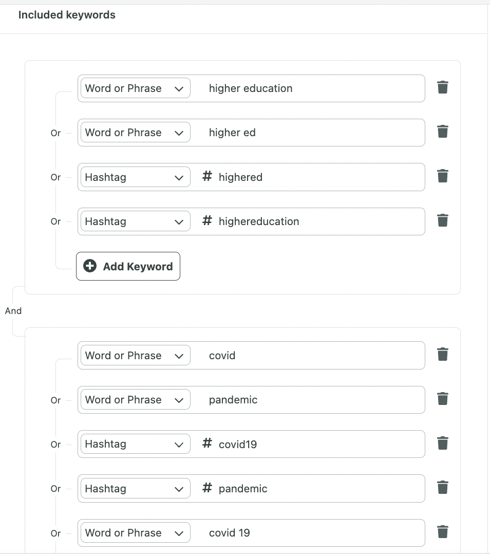Click into the 'pandemic' phrase input field
This screenshot has width=490, height=554.
click(x=307, y=400)
